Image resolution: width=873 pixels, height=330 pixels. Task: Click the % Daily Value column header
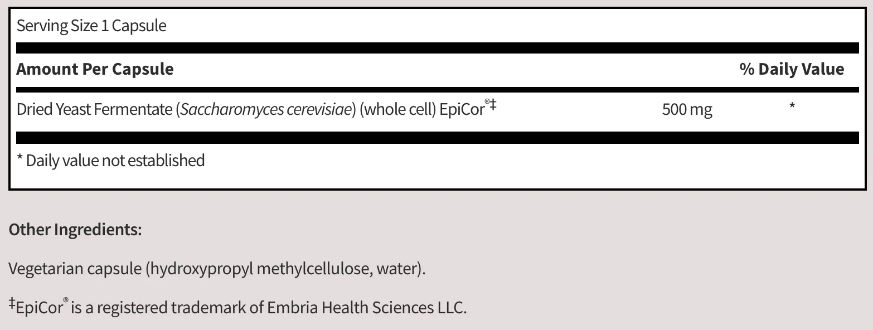tap(792, 69)
